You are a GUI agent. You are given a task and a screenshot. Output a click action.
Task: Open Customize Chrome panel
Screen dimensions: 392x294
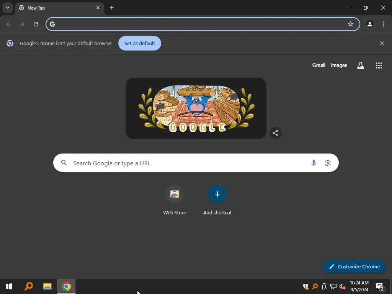pyautogui.click(x=354, y=266)
